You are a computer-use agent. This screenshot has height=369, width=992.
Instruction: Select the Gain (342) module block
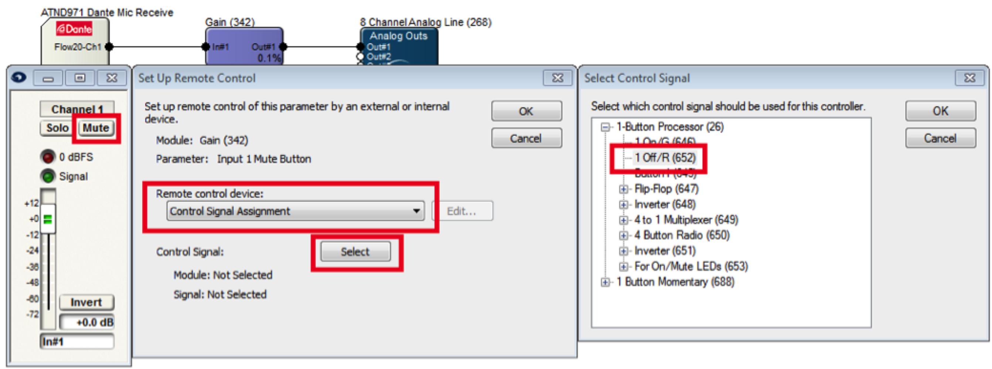click(245, 46)
